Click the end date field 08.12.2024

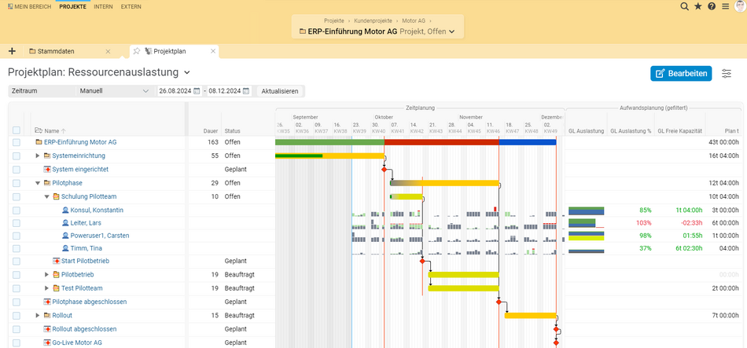(x=225, y=91)
